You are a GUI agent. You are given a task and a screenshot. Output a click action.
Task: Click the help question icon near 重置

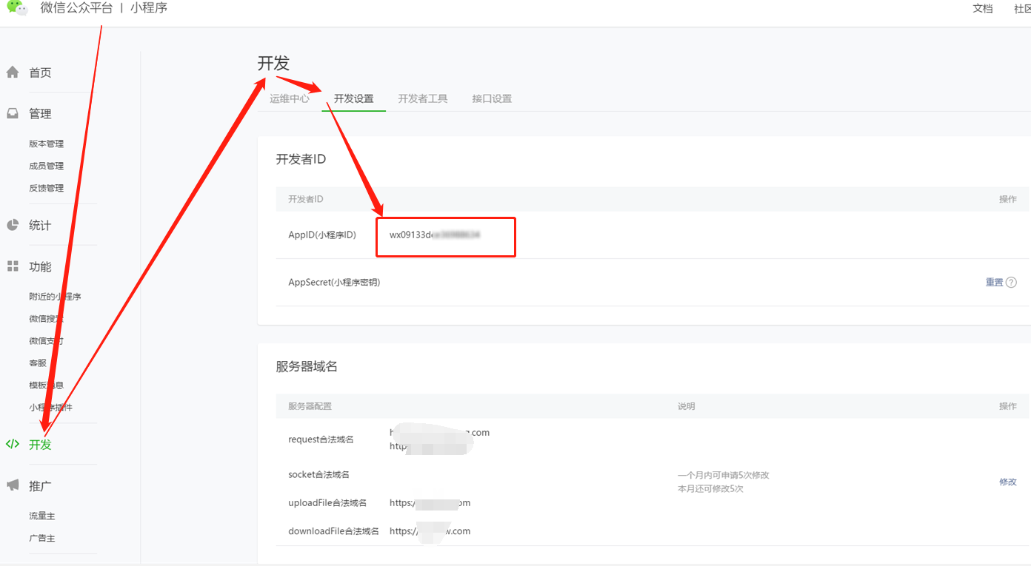(1011, 282)
